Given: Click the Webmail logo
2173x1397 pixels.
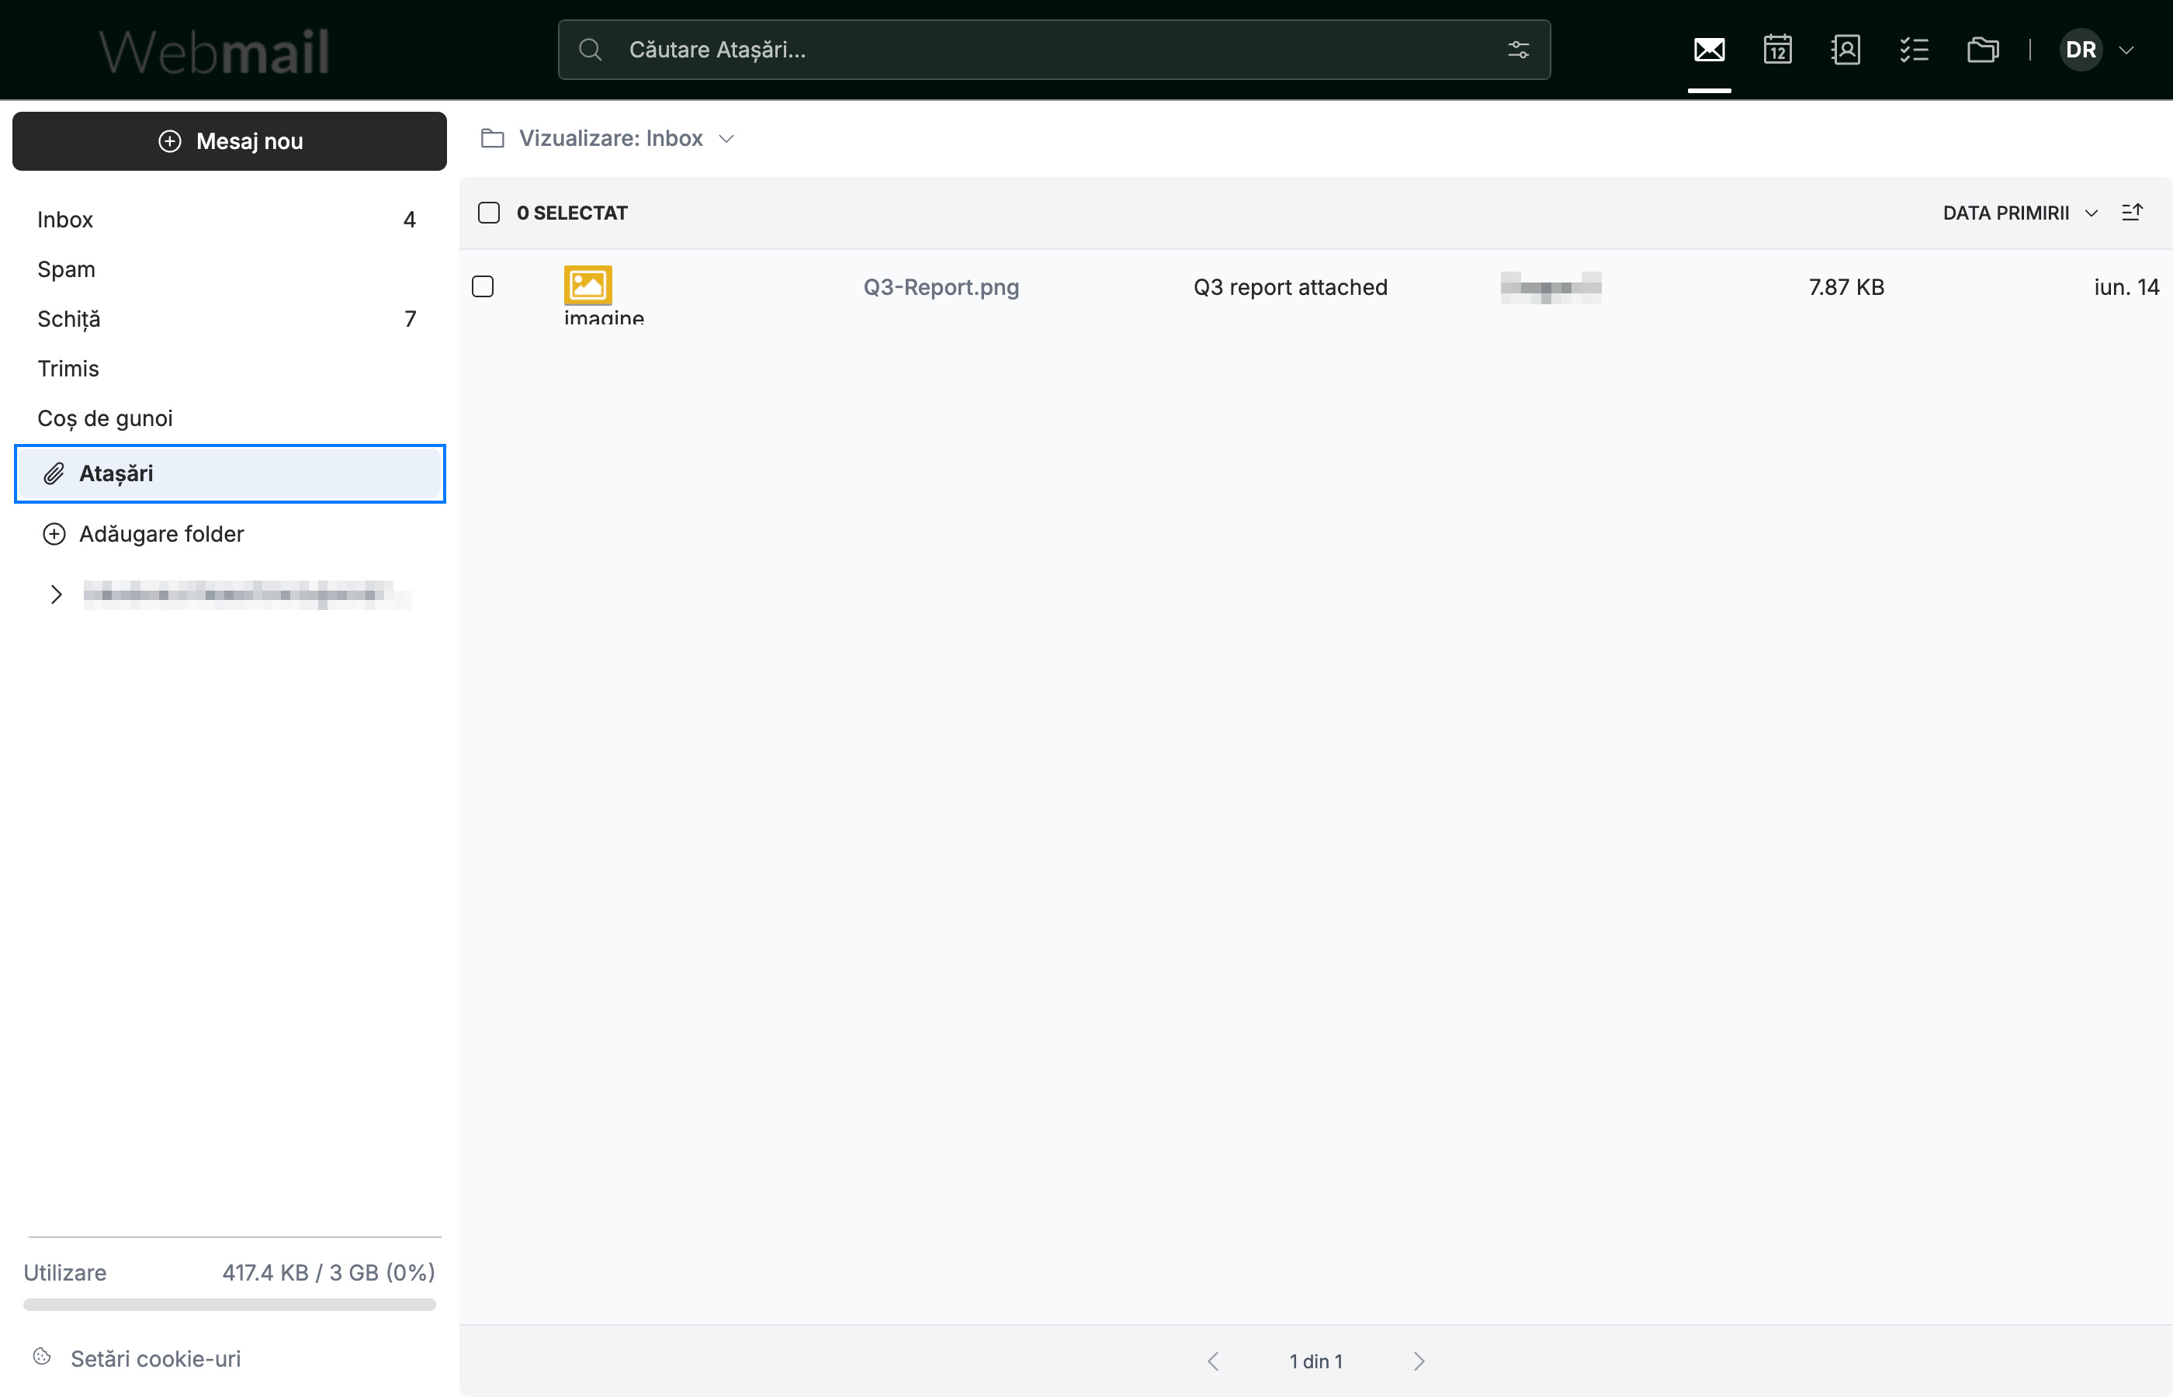Looking at the screenshot, I should pyautogui.click(x=214, y=52).
